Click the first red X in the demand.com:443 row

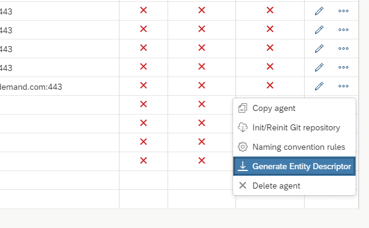(143, 85)
